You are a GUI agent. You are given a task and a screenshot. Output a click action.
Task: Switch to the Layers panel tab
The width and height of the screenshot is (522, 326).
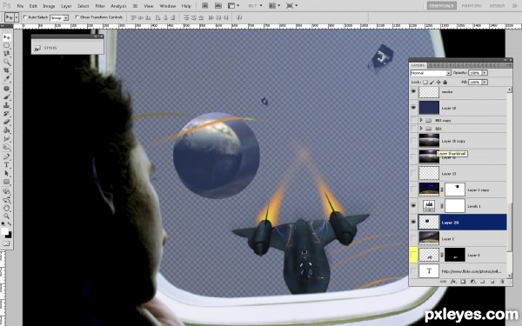tap(418, 65)
